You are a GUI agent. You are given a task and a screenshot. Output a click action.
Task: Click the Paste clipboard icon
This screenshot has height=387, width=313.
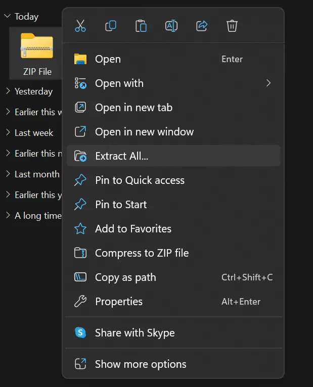pos(141,26)
